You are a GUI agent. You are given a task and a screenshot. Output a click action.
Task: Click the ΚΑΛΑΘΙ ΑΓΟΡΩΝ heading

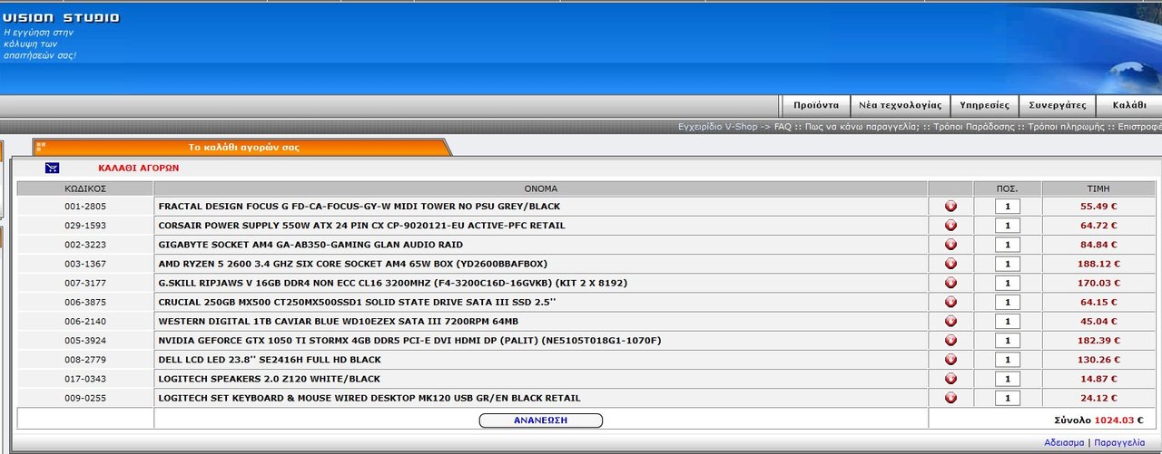pyautogui.click(x=139, y=168)
